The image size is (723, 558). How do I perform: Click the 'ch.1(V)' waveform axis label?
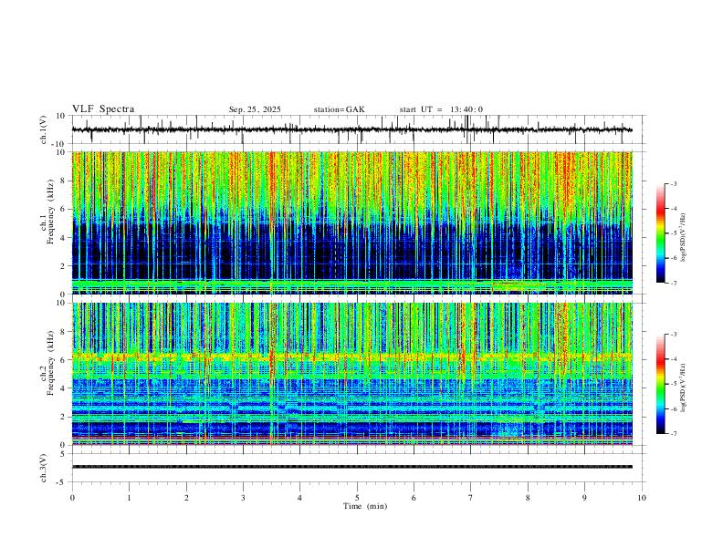click(x=44, y=129)
